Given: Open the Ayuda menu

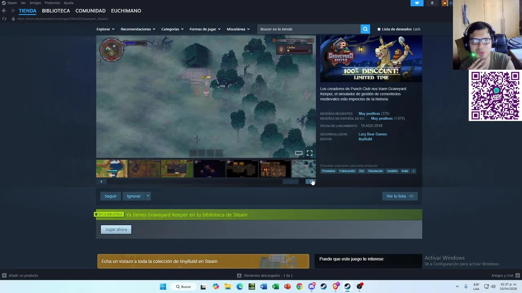Looking at the screenshot, I should 69,3.
